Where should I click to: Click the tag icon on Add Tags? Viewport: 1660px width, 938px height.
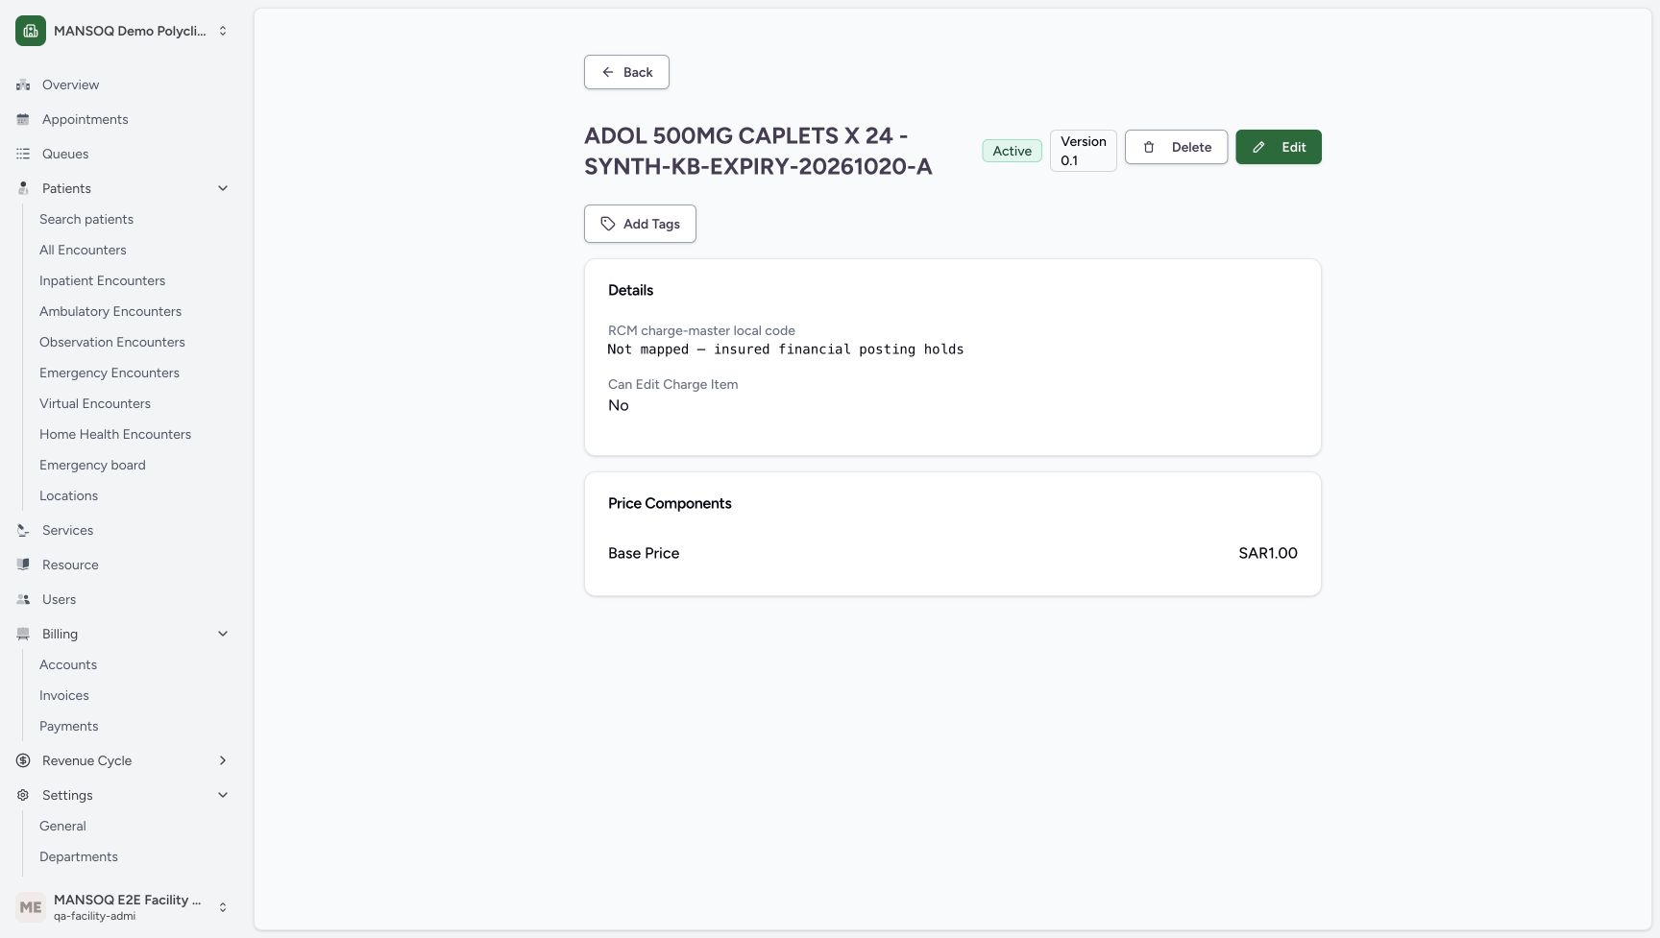[x=608, y=224]
